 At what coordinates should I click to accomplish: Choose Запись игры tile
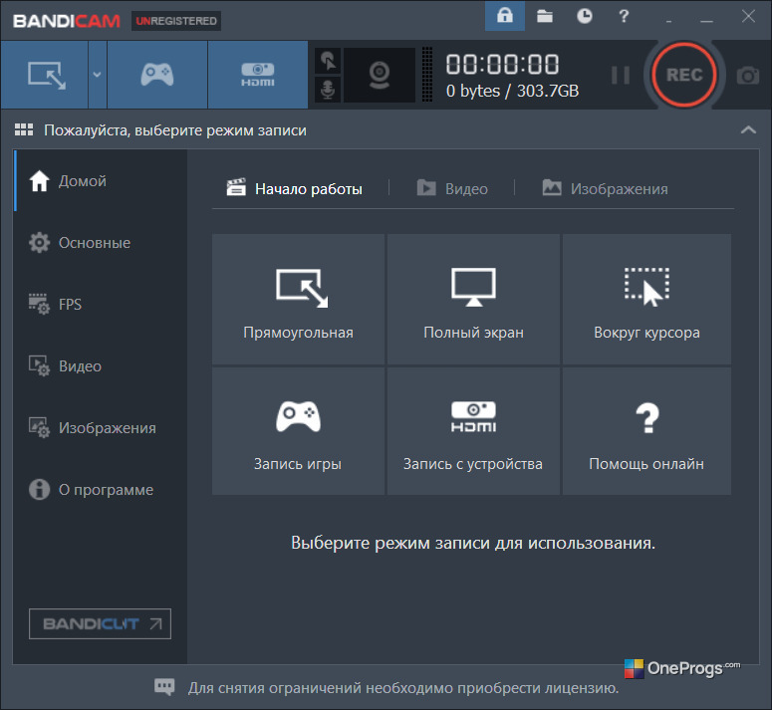[x=299, y=431]
